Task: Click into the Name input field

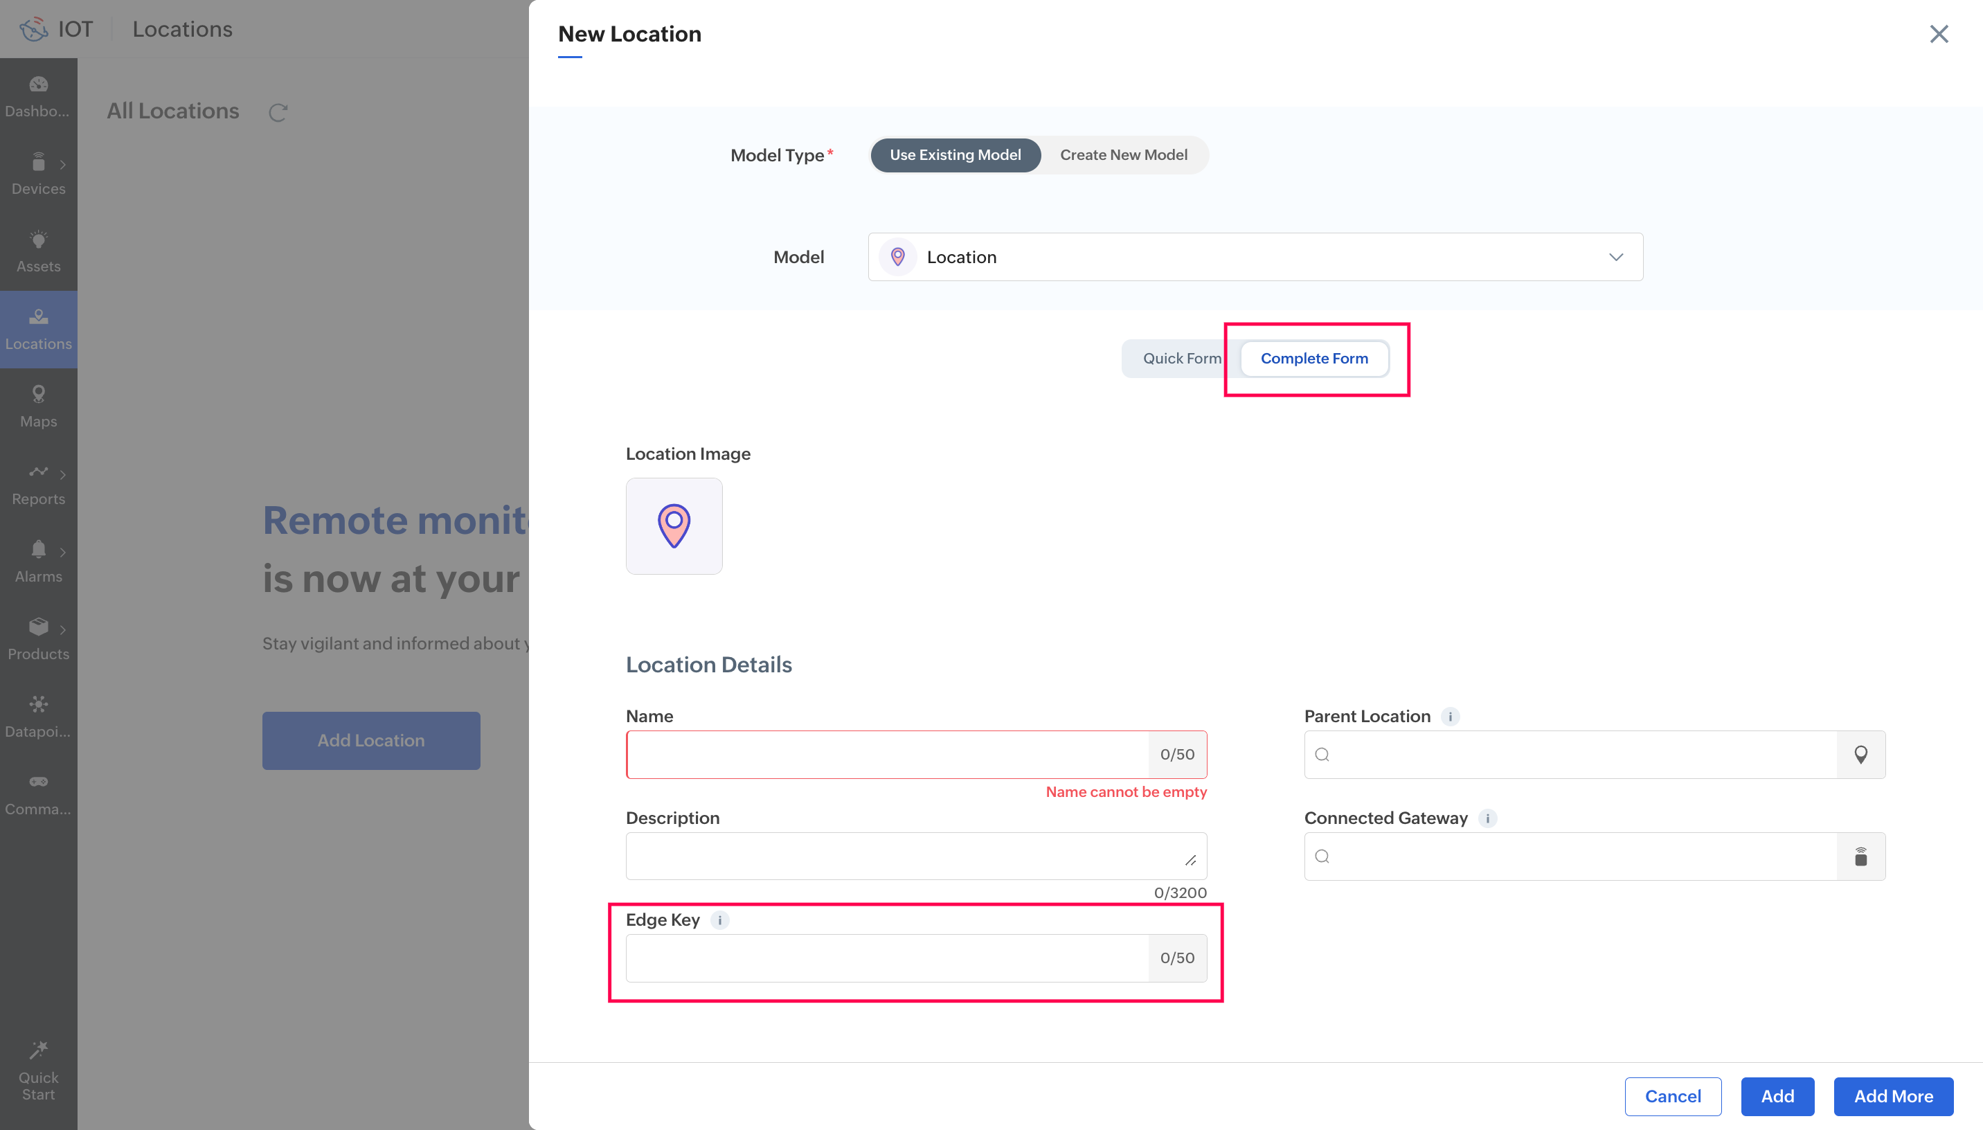Action: (887, 754)
